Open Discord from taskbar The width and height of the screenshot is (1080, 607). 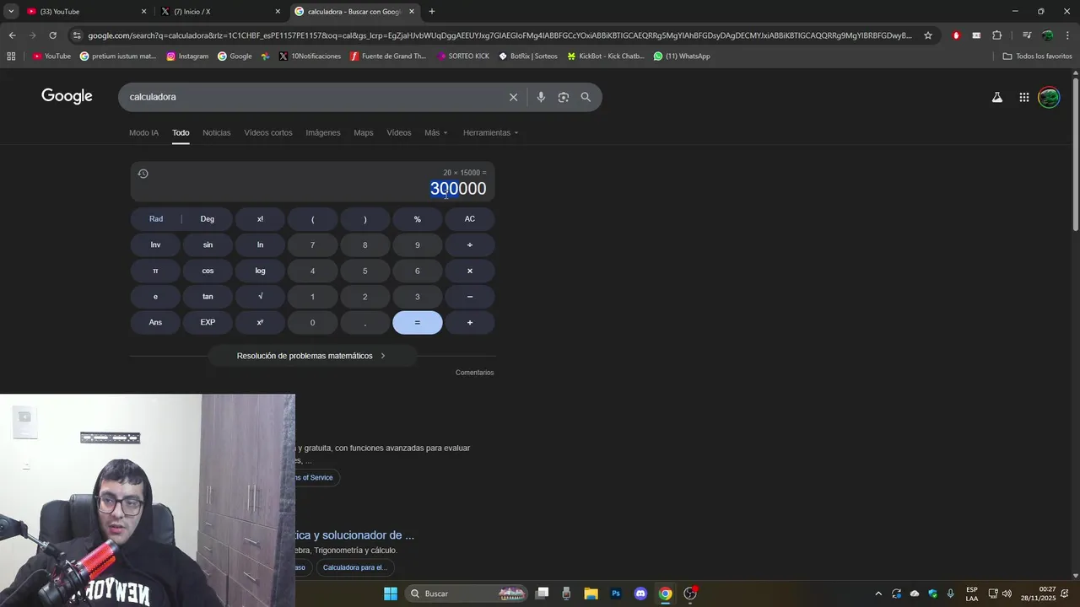[x=640, y=594]
